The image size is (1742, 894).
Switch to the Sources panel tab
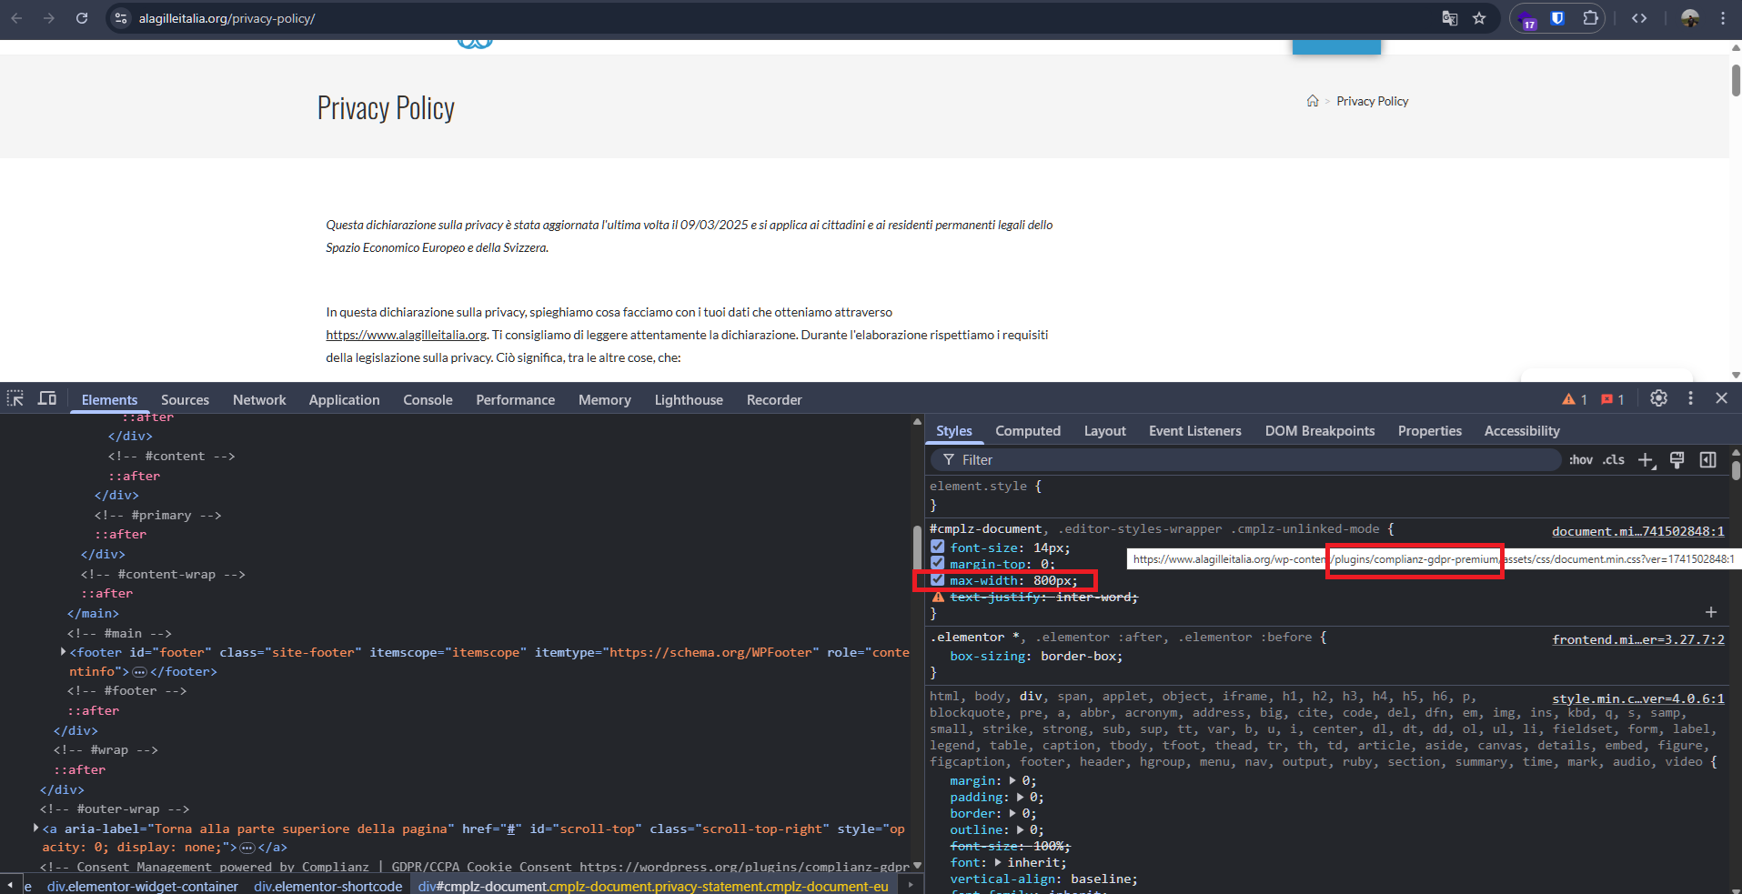[185, 400]
